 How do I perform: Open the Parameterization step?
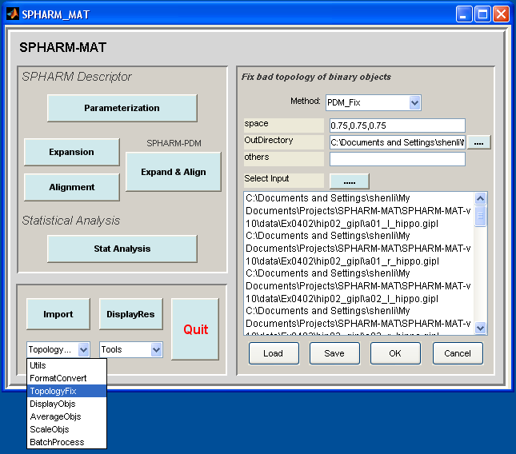[x=122, y=108]
